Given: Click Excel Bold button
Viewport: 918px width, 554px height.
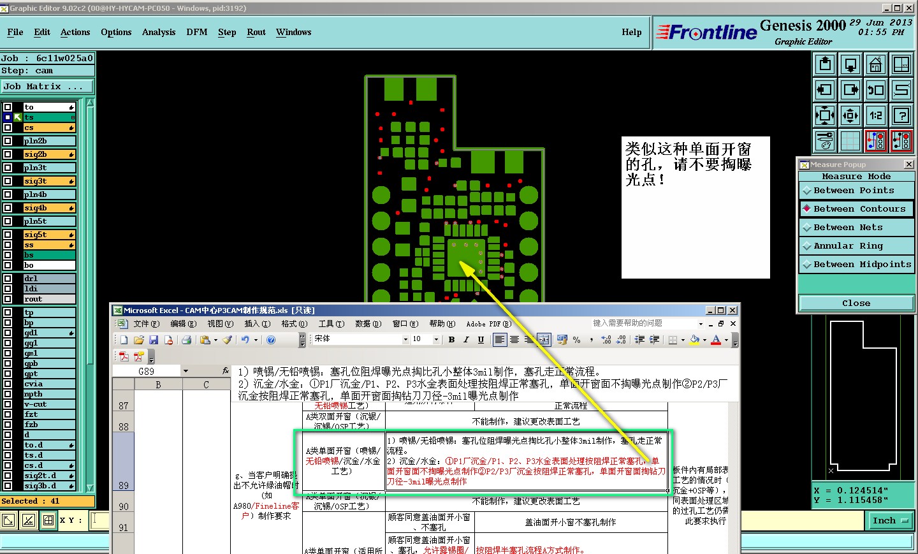Looking at the screenshot, I should 451,340.
